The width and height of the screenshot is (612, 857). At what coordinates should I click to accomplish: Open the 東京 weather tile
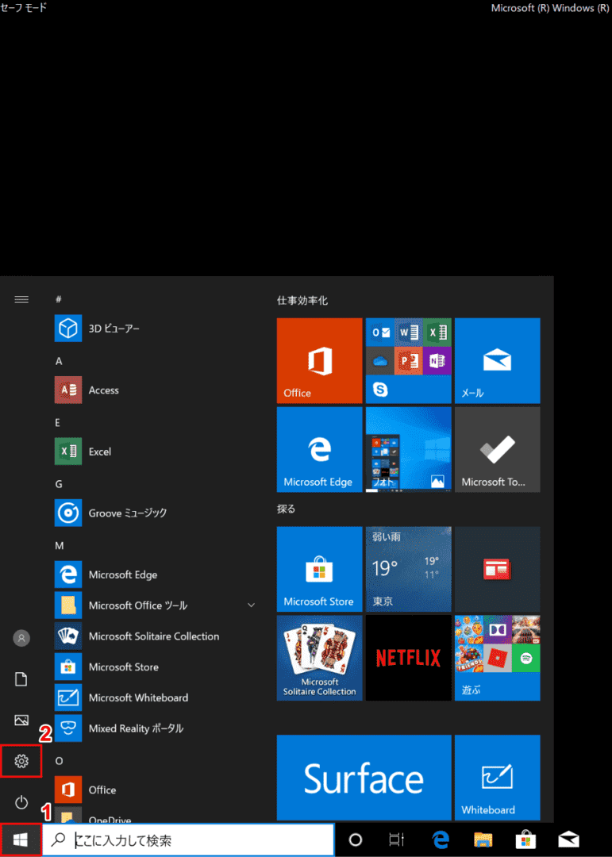409,570
